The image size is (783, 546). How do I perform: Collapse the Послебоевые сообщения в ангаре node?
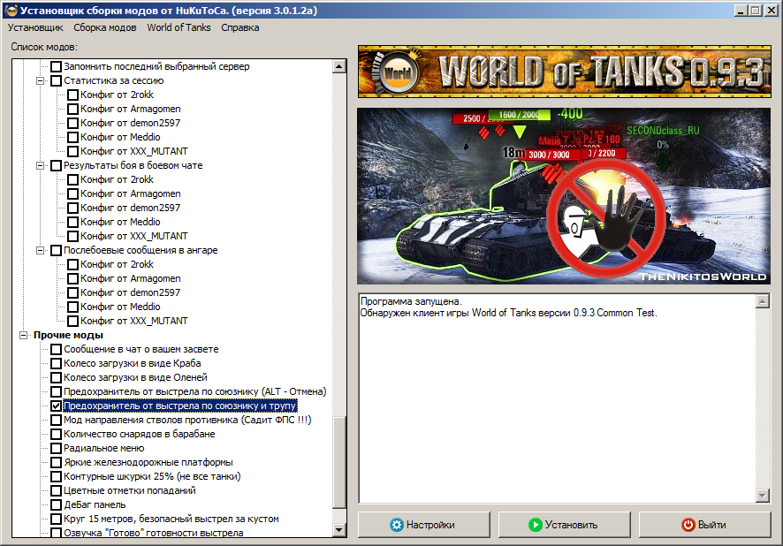pos(40,250)
